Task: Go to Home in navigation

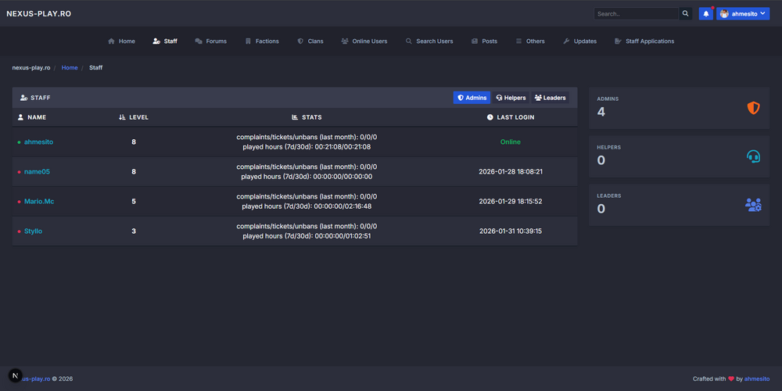Action: coord(121,41)
